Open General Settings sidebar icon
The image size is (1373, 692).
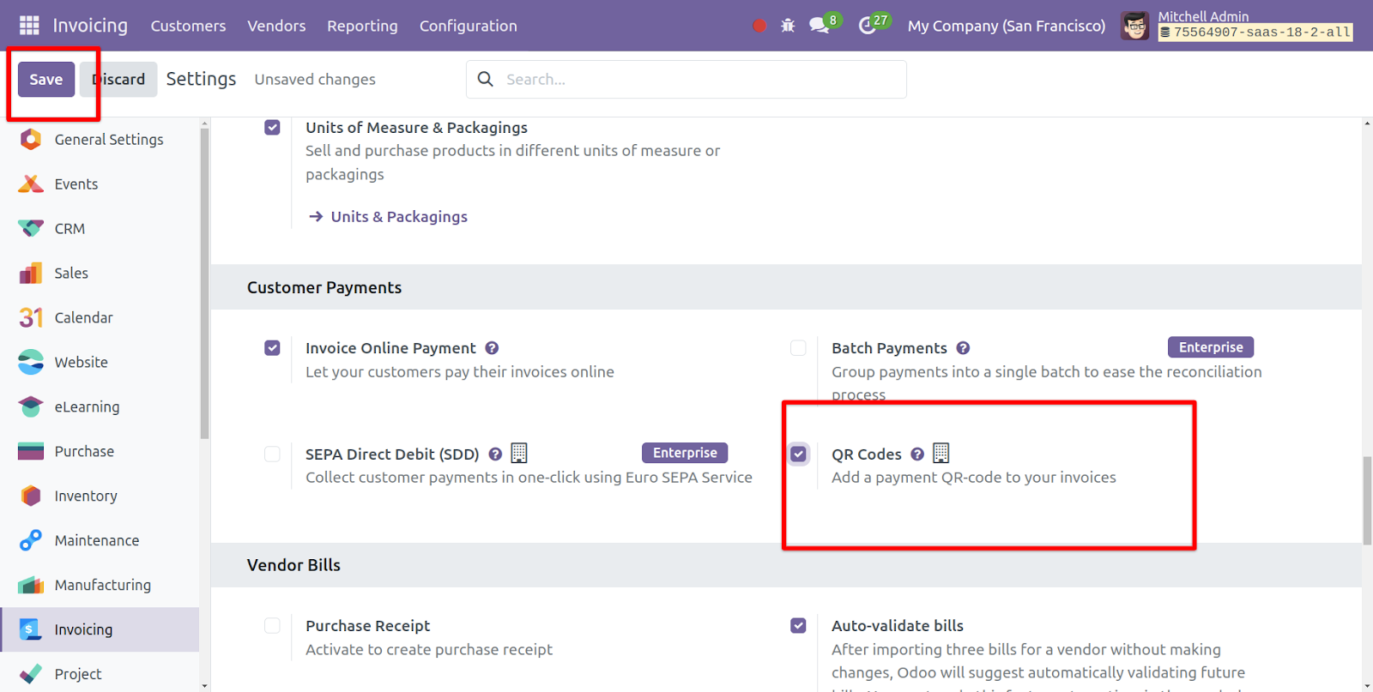coord(31,139)
